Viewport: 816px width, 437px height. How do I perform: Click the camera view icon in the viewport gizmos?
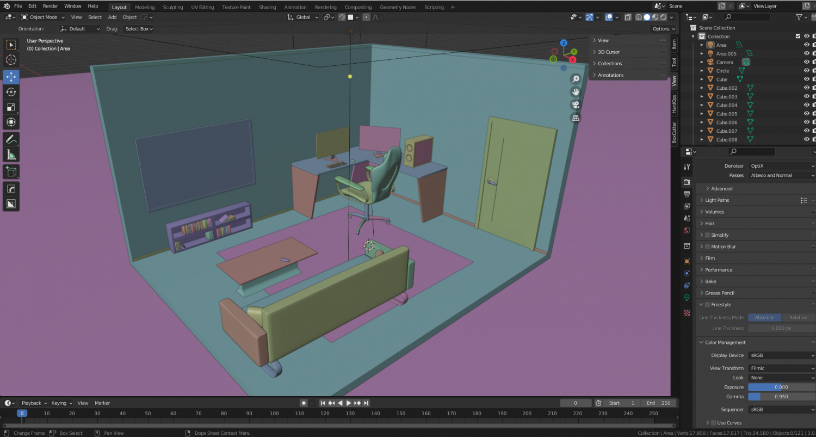[x=576, y=104]
